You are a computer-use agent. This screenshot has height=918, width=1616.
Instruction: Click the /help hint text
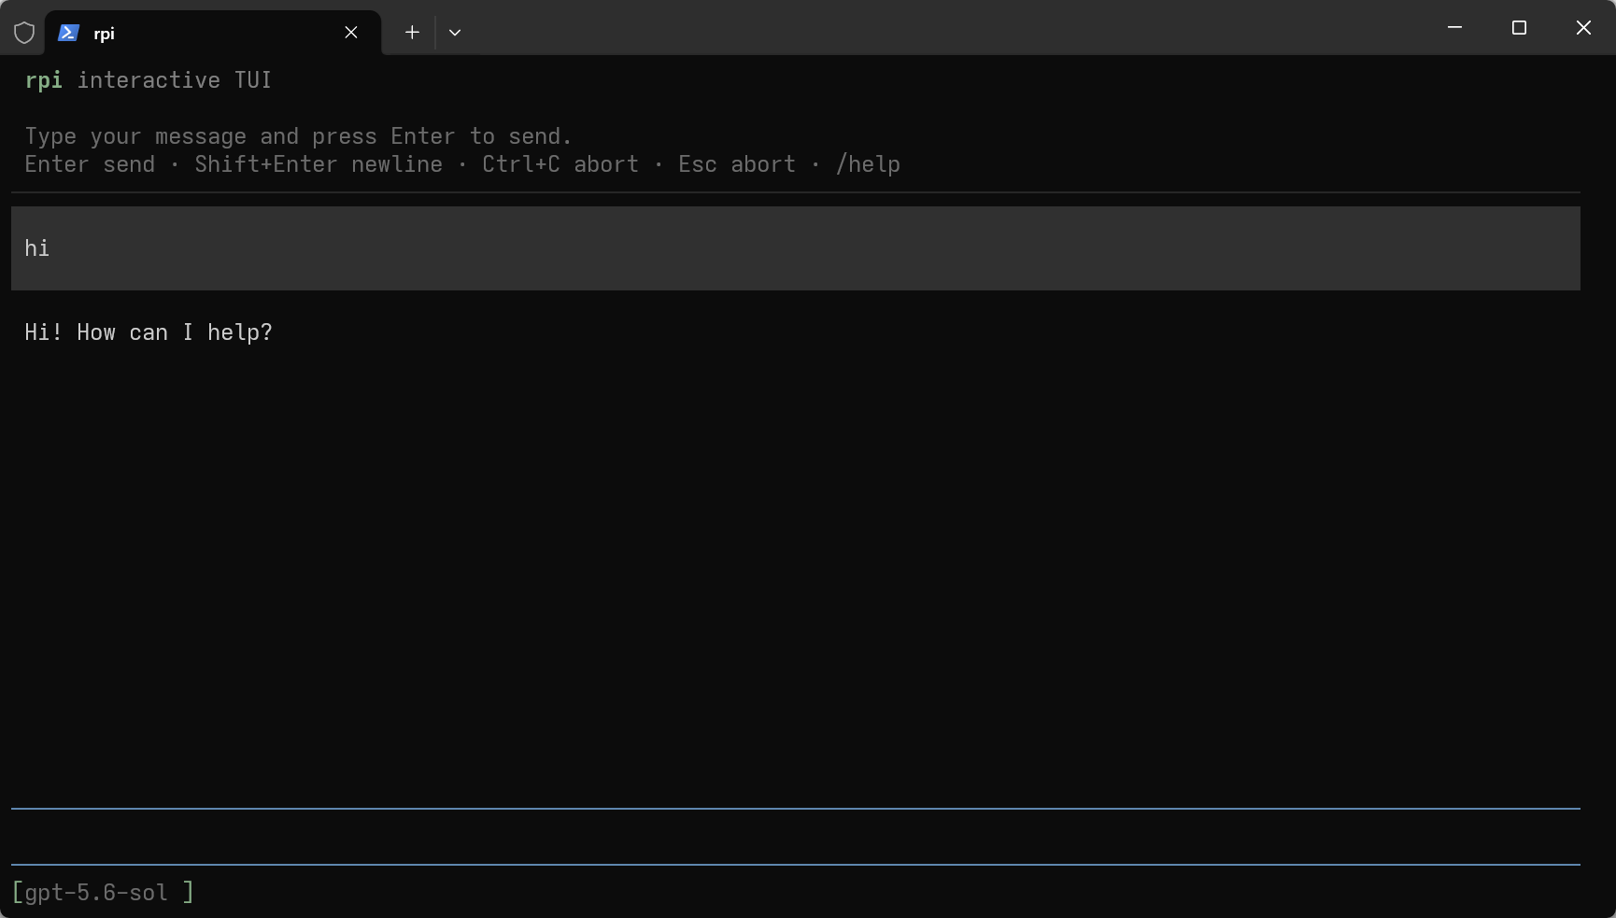(x=868, y=164)
